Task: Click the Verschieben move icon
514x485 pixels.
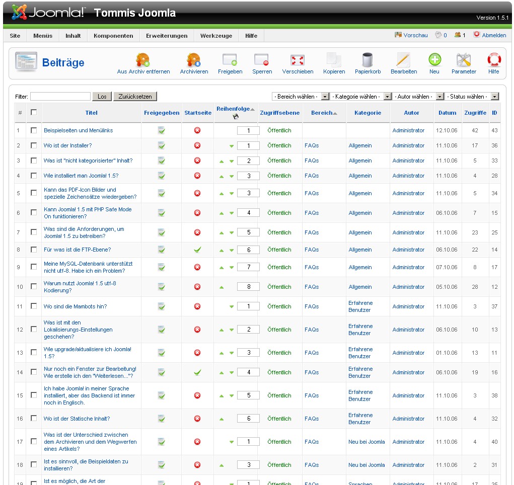Action: (298, 61)
